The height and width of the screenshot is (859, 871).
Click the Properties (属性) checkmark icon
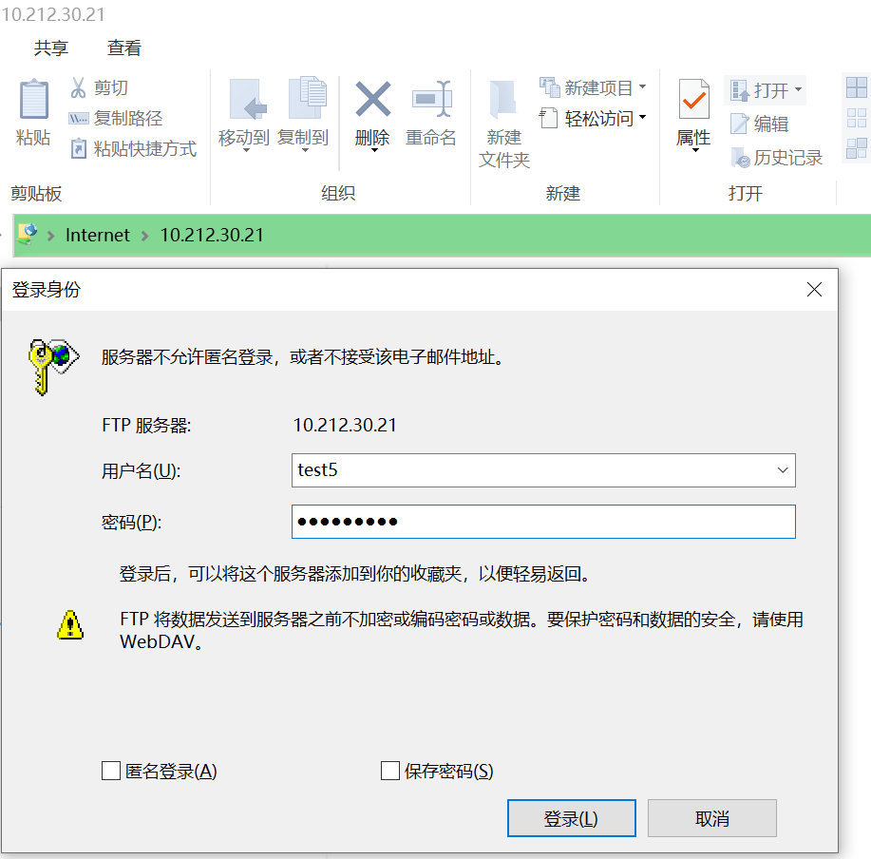coord(693,99)
